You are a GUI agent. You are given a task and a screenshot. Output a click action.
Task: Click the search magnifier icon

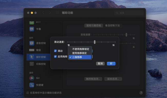[x=117, y=13]
